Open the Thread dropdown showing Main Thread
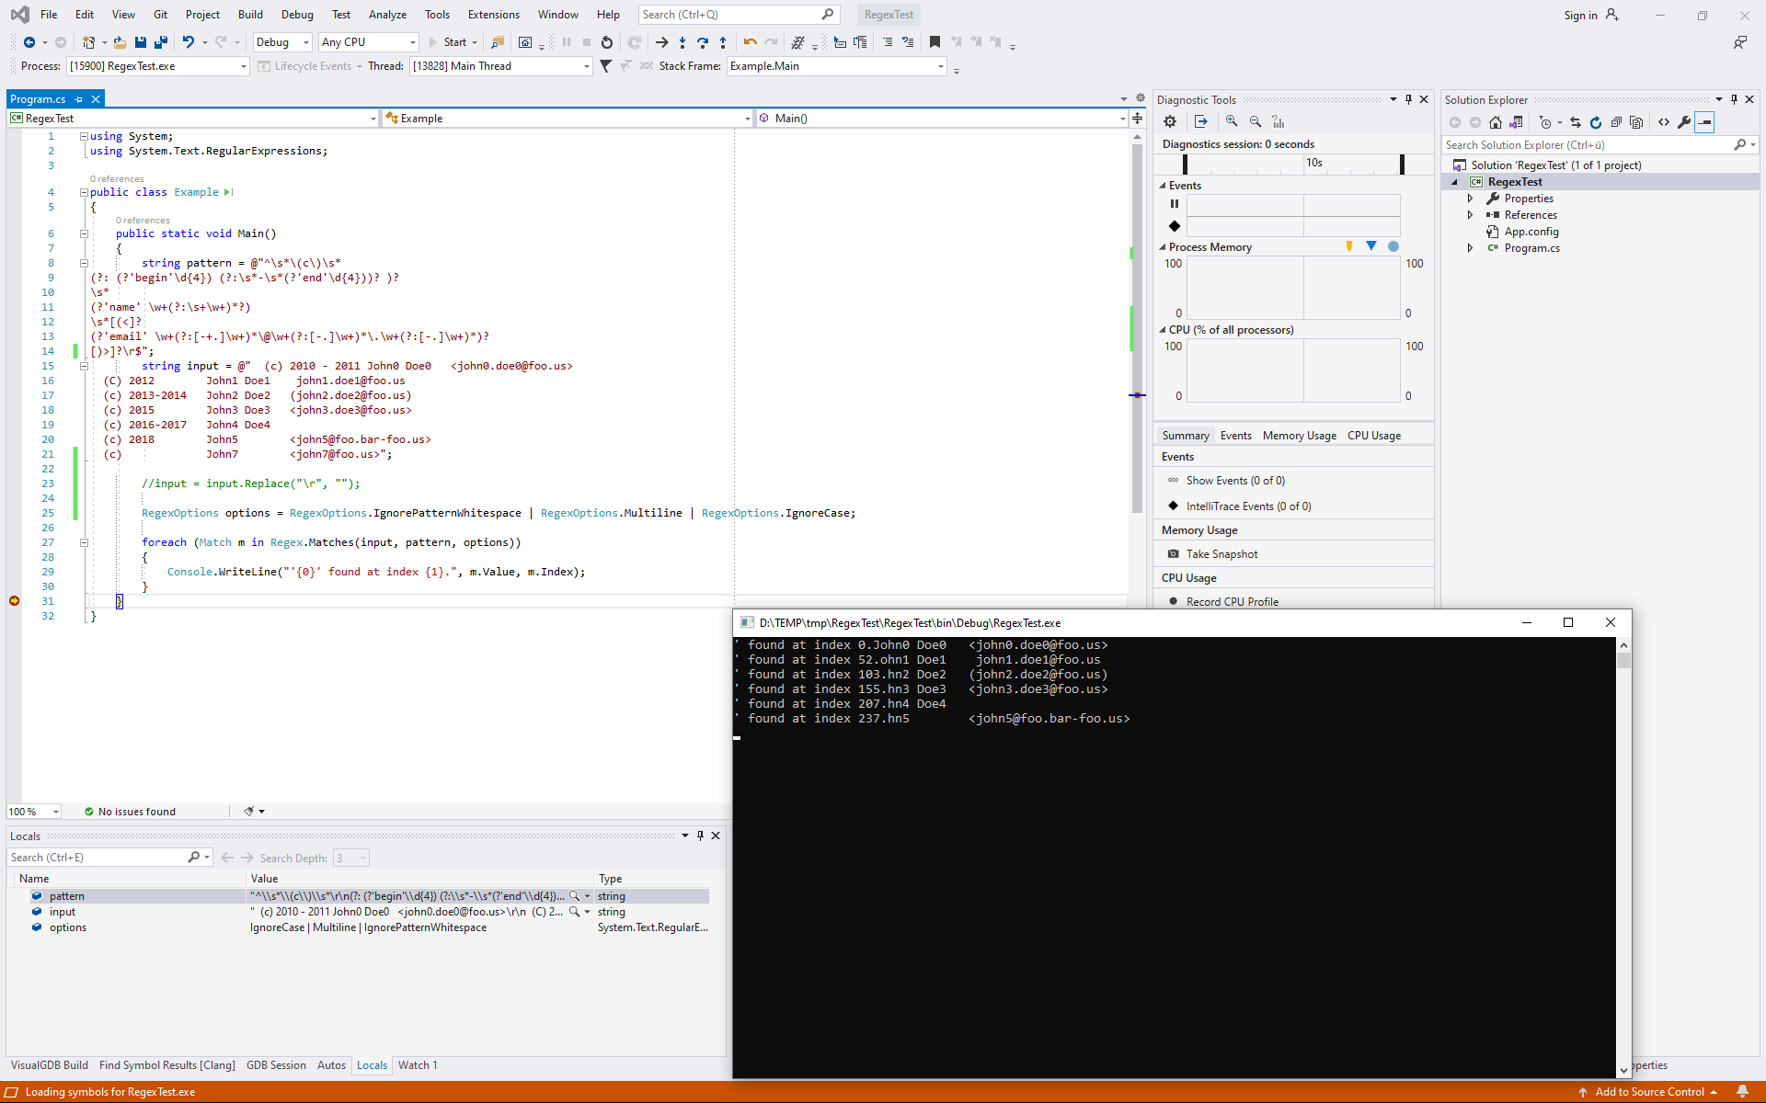 [500, 66]
